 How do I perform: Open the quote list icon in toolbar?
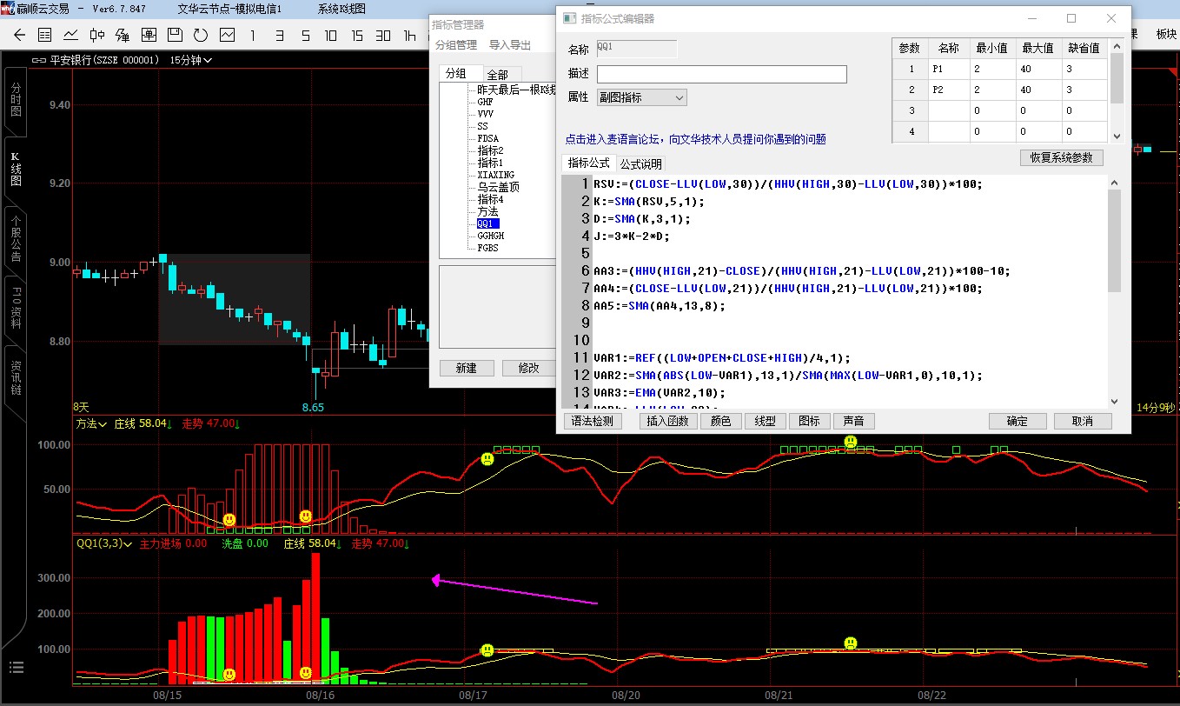[45, 36]
